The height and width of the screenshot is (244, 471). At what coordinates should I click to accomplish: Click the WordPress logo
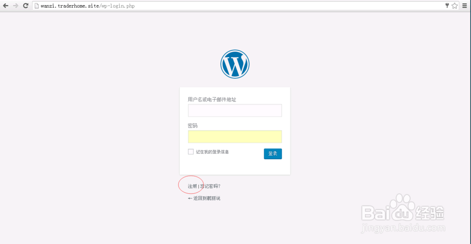click(x=235, y=64)
